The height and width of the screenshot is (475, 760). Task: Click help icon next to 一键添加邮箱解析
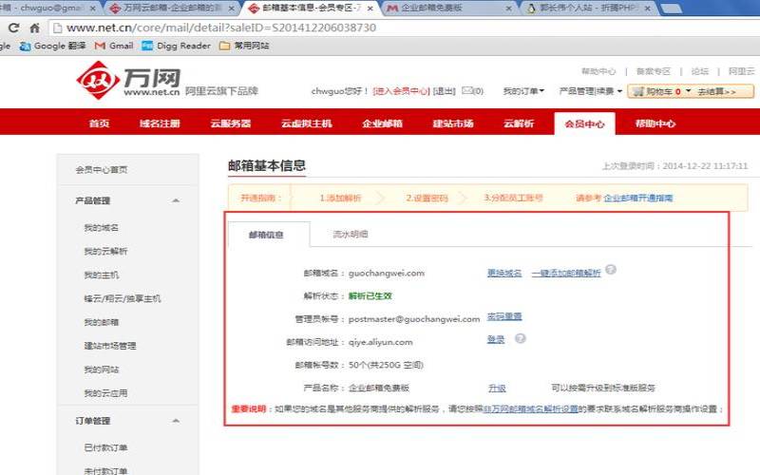(611, 270)
